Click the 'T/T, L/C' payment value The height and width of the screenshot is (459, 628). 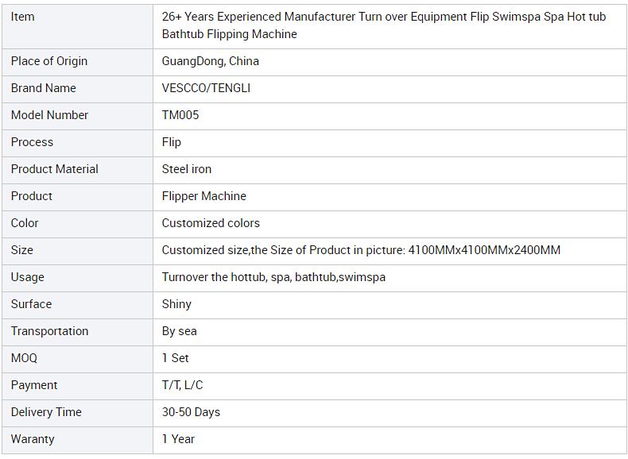coord(182,385)
